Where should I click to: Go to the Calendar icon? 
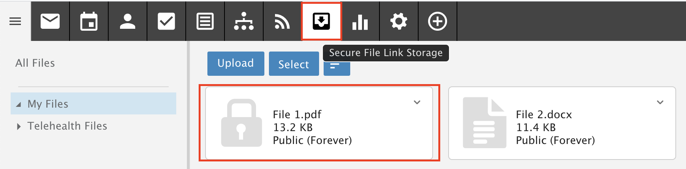point(89,21)
